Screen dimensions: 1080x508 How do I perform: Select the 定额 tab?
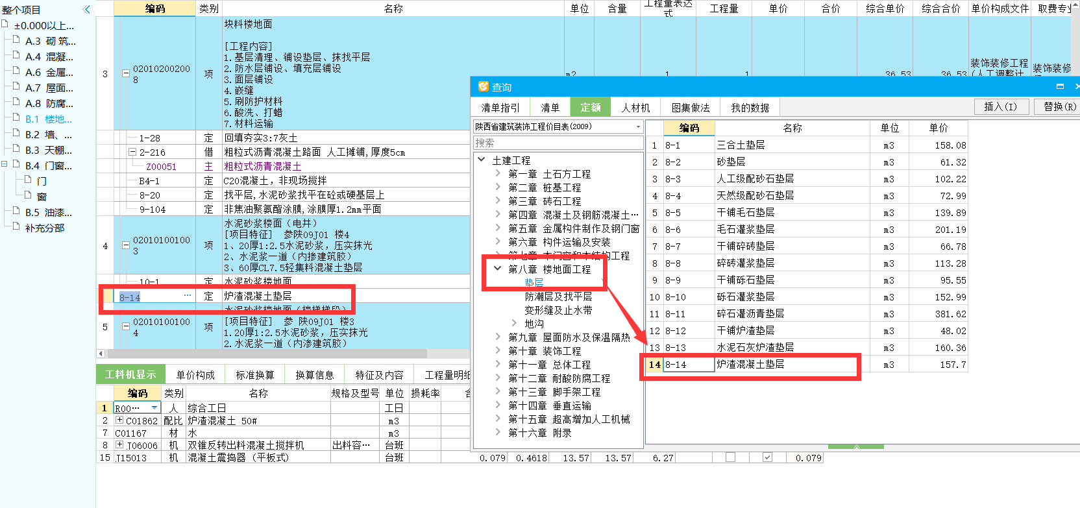591,108
